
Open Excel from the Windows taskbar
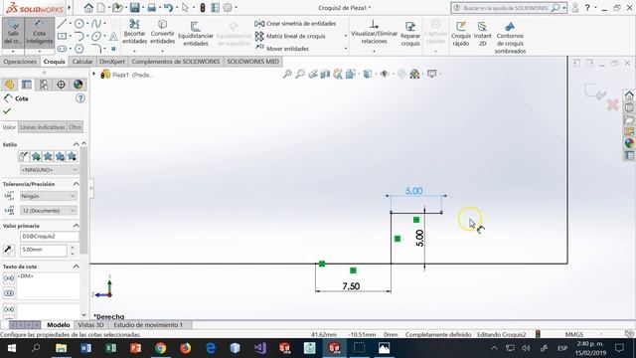pyautogui.click(x=110, y=348)
